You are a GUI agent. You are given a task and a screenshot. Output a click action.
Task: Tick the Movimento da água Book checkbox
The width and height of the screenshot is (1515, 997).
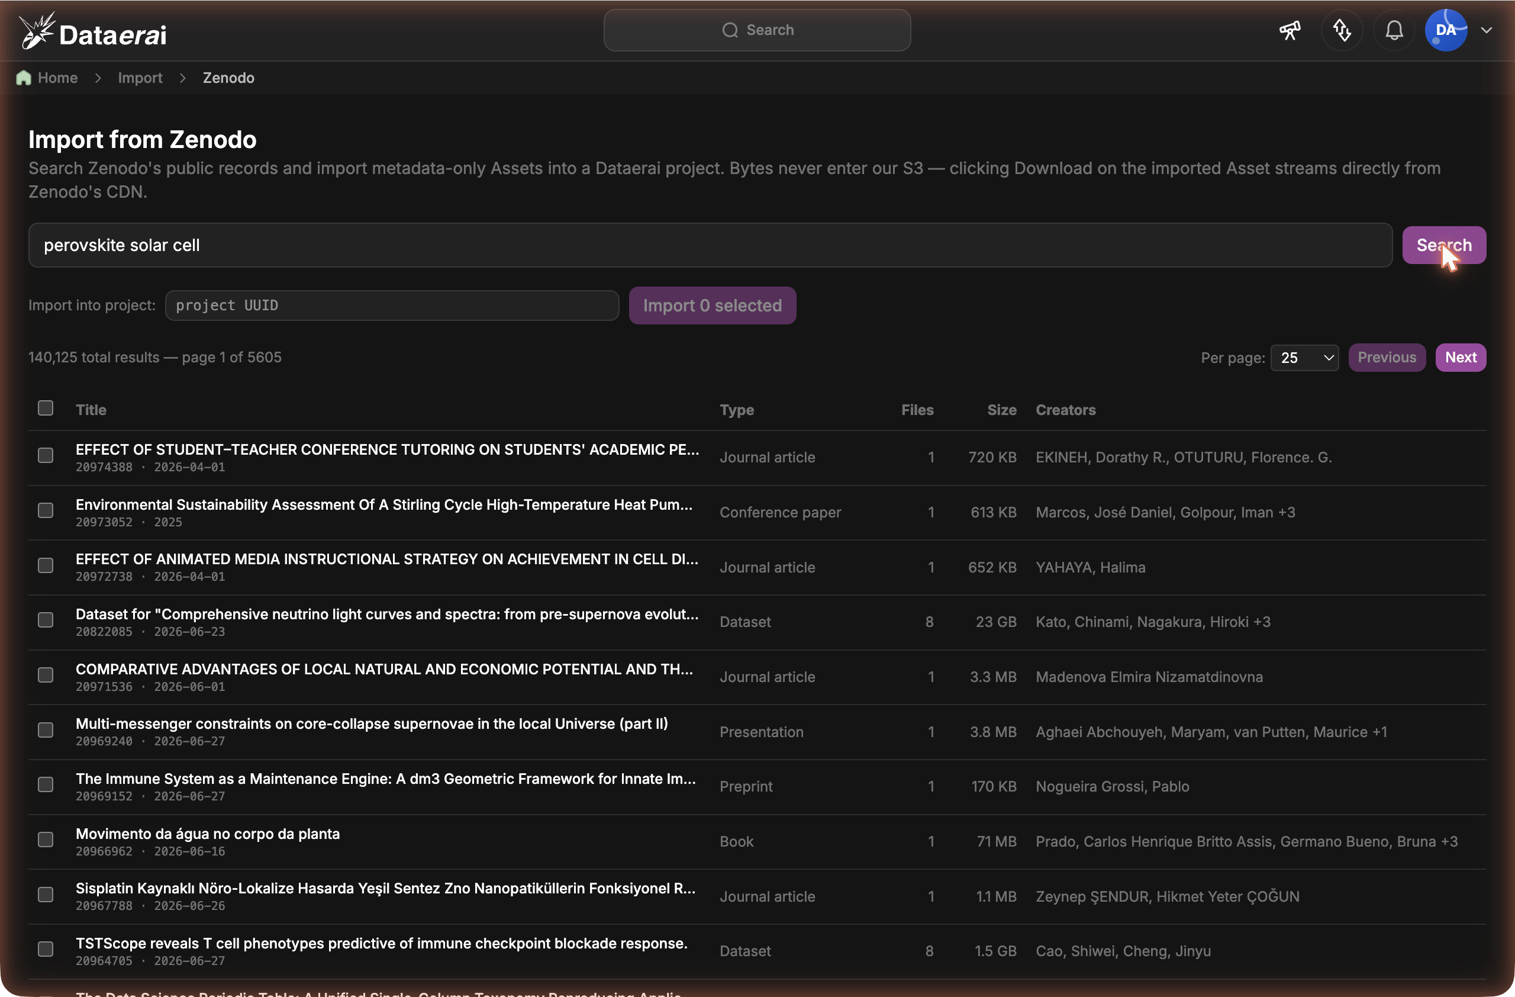(45, 840)
